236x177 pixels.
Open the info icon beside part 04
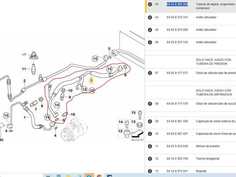click(150, 17)
